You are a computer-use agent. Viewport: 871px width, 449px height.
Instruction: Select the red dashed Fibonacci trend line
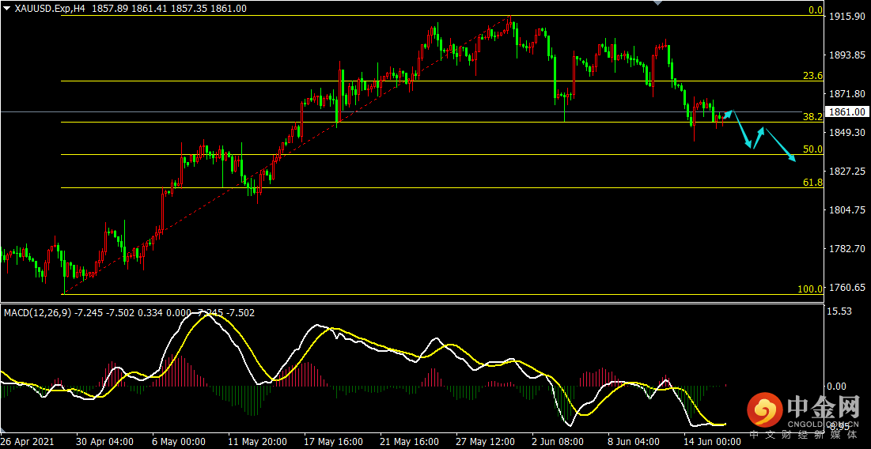287,154
